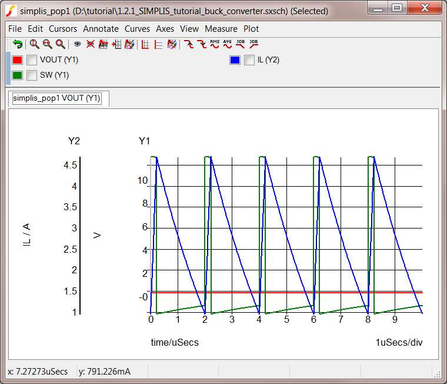Click the second eraser-on-graph icon after axis icon
Viewport: 447px width, 384px height.
point(172,44)
